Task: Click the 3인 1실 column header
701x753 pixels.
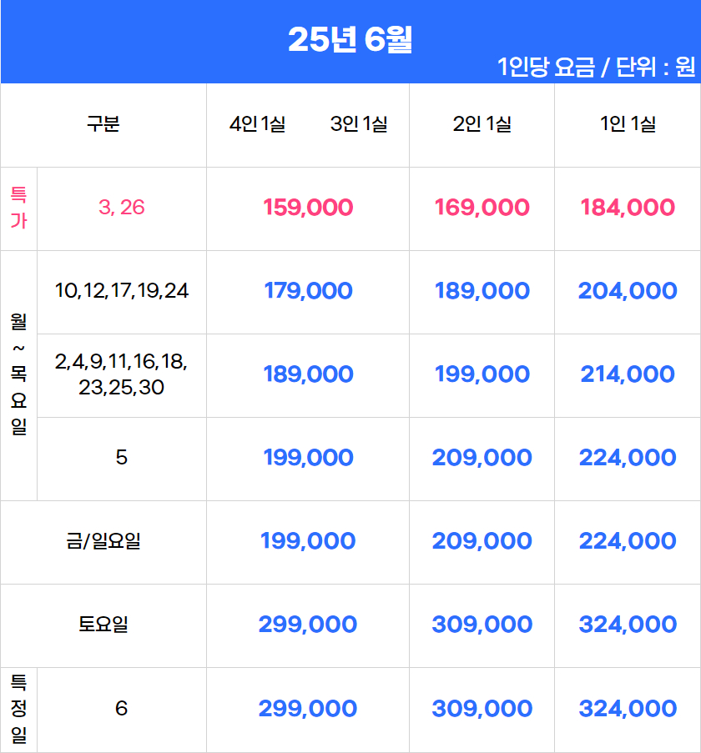Action: pos(359,124)
